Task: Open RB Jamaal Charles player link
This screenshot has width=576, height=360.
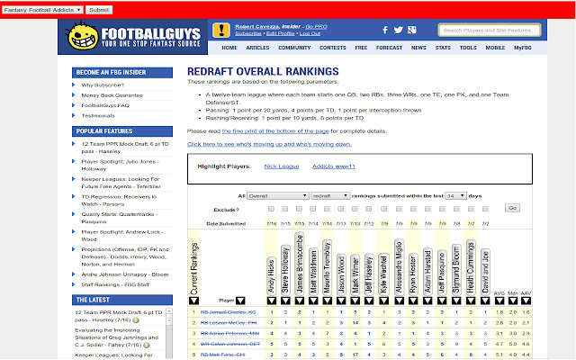Action: point(228,312)
